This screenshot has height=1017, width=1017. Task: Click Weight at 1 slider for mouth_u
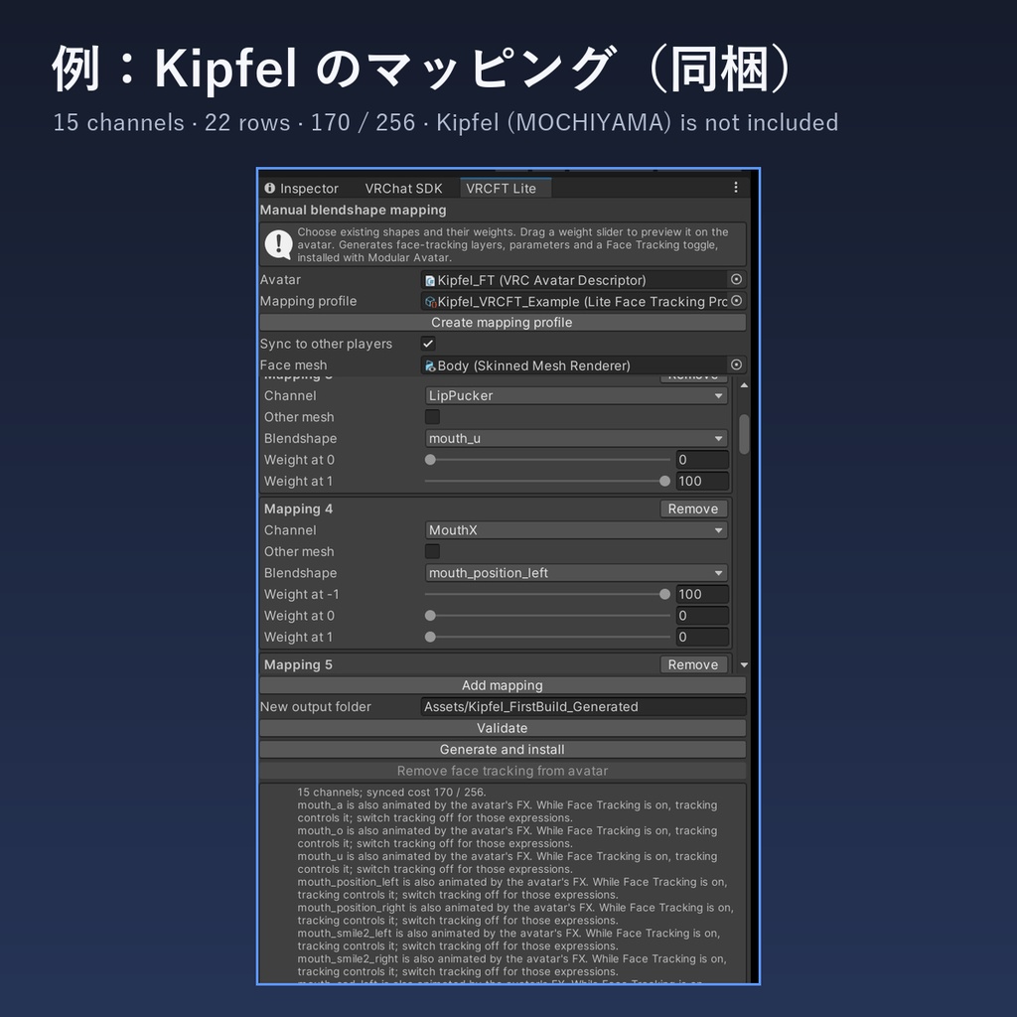tap(547, 482)
